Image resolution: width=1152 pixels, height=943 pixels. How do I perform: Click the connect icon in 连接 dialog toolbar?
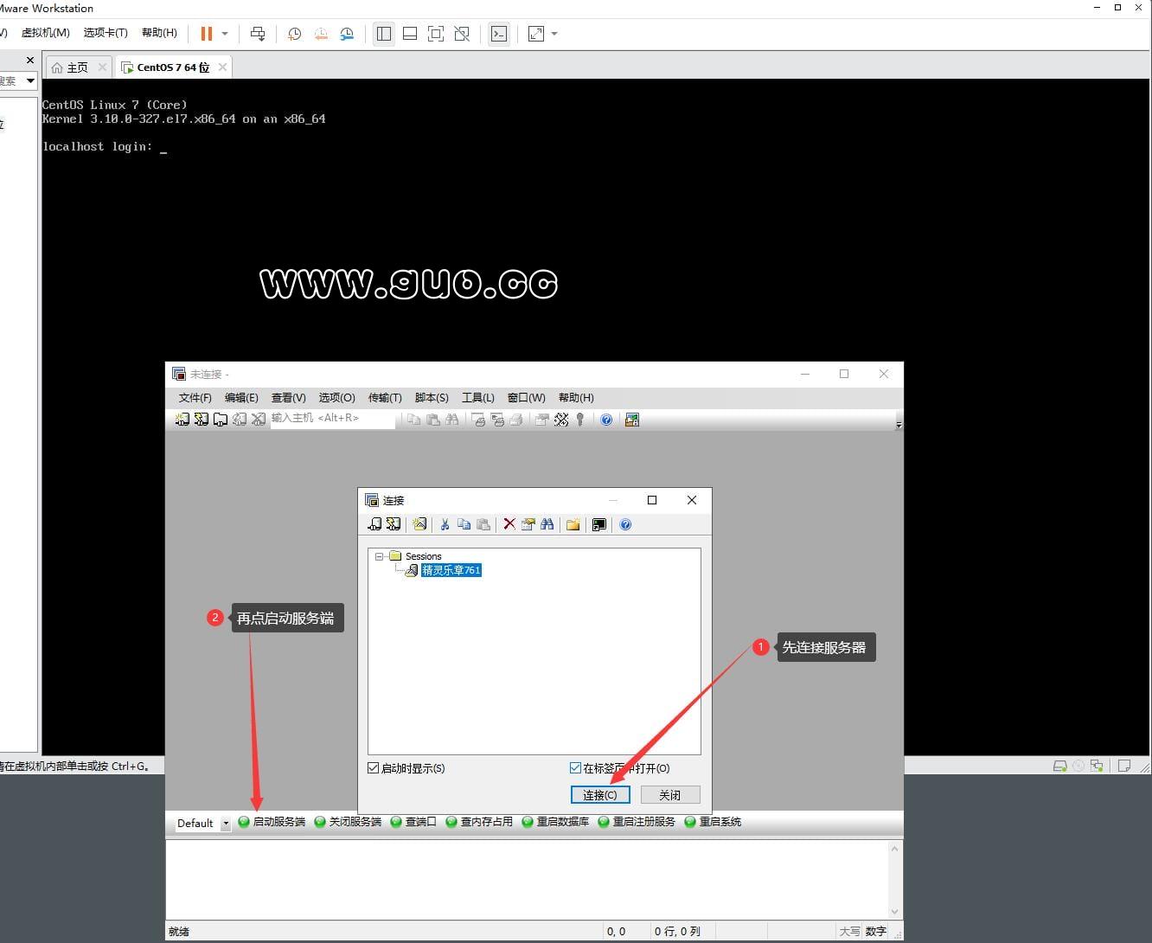pyautogui.click(x=374, y=524)
